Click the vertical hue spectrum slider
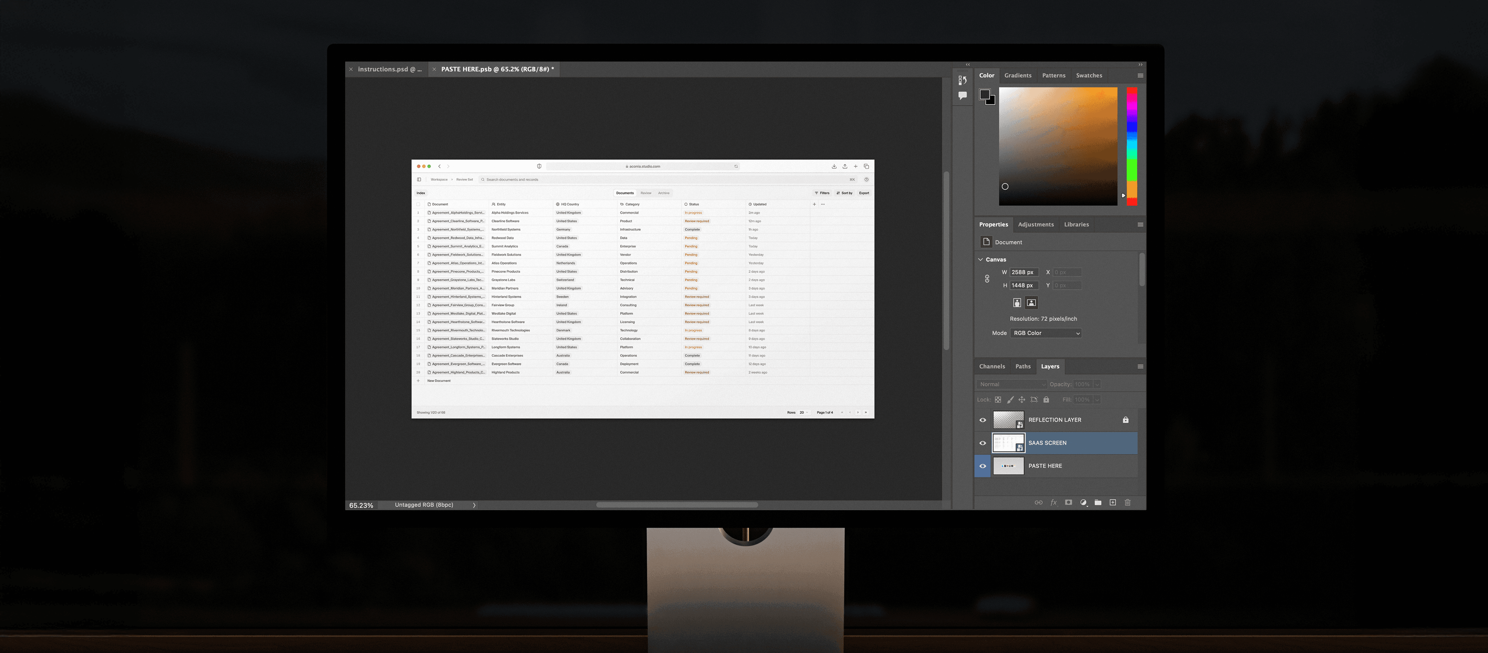 click(x=1131, y=146)
